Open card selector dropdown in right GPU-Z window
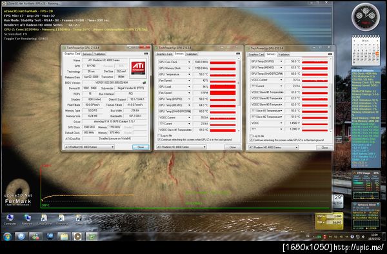387x254 pixels. pyautogui.click(x=273, y=148)
